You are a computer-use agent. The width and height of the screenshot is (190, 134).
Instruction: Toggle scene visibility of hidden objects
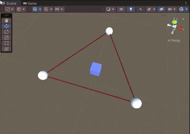tap(162, 9)
